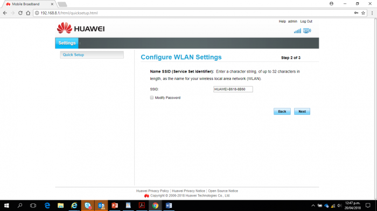Go back with the browser back arrow
The width and height of the screenshot is (377, 211).
point(5,13)
